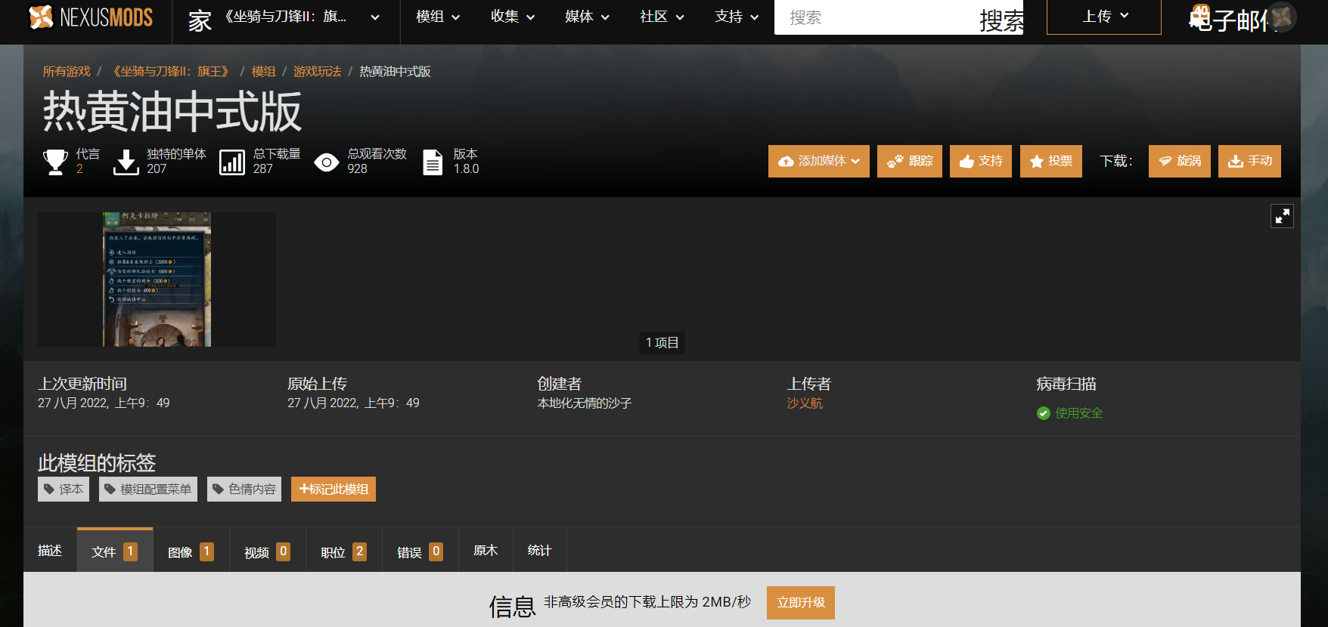Screen dimensions: 1328x627
Task: Switch to the 描述 tab
Action: click(x=50, y=551)
